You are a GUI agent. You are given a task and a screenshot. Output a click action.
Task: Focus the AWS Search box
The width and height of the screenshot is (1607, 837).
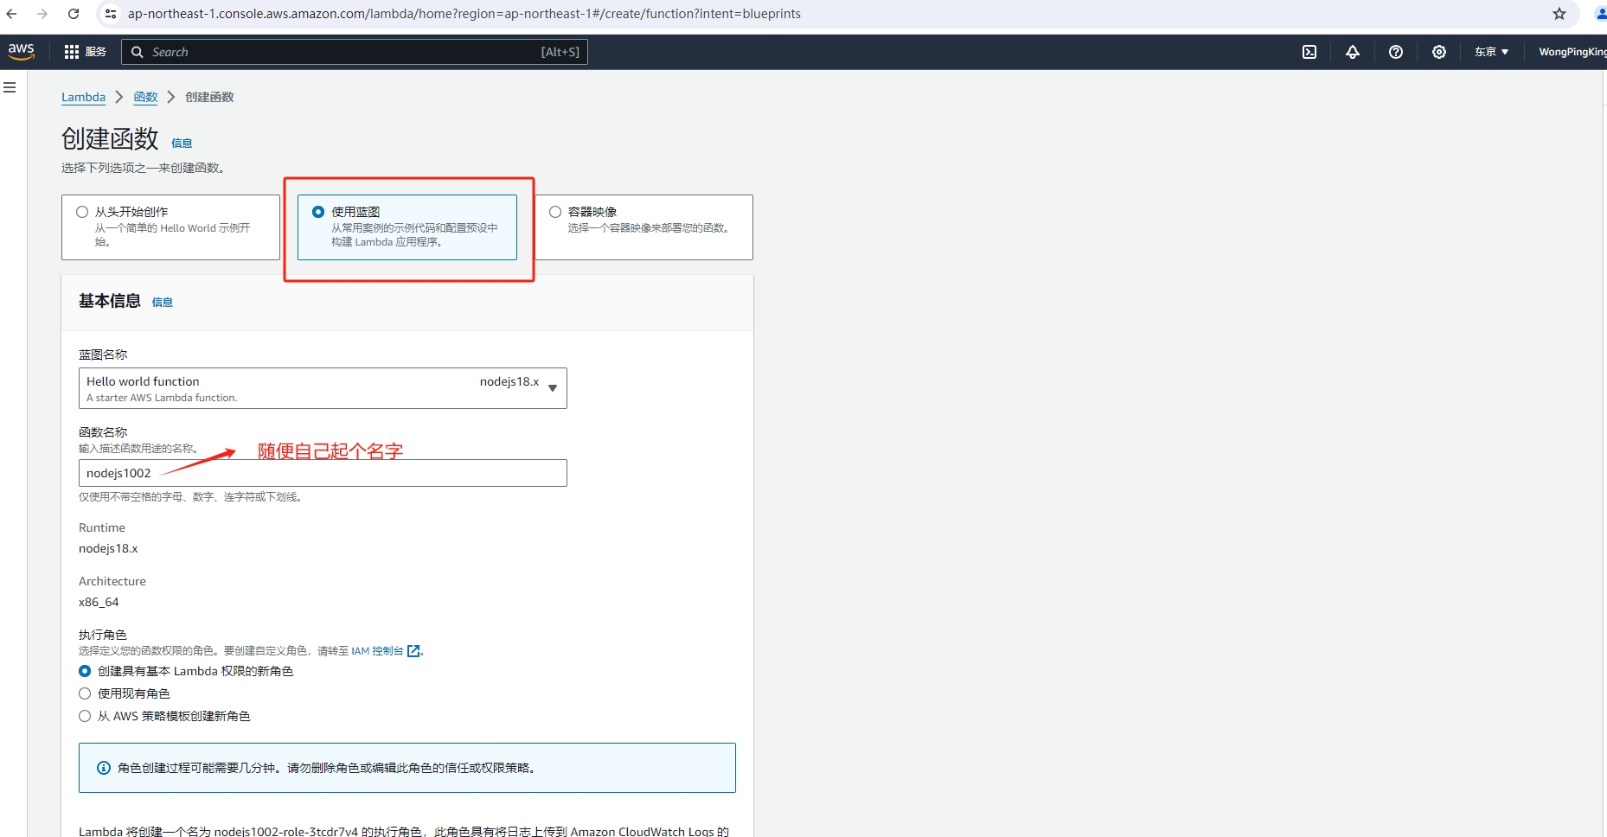click(355, 52)
